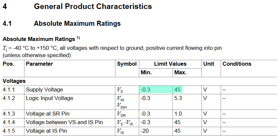279x136 pixels.
Task: Click the -20 minimum value for IS Pin
Action: 145,131
